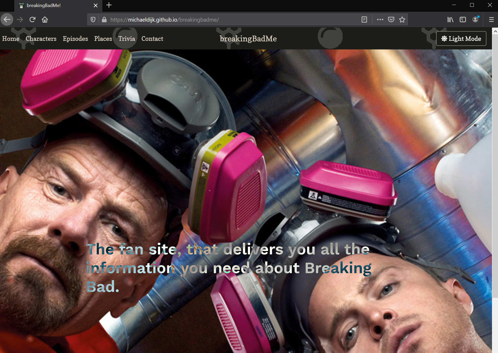Open the Characters navigation link
Image resolution: width=498 pixels, height=353 pixels.
tap(41, 38)
